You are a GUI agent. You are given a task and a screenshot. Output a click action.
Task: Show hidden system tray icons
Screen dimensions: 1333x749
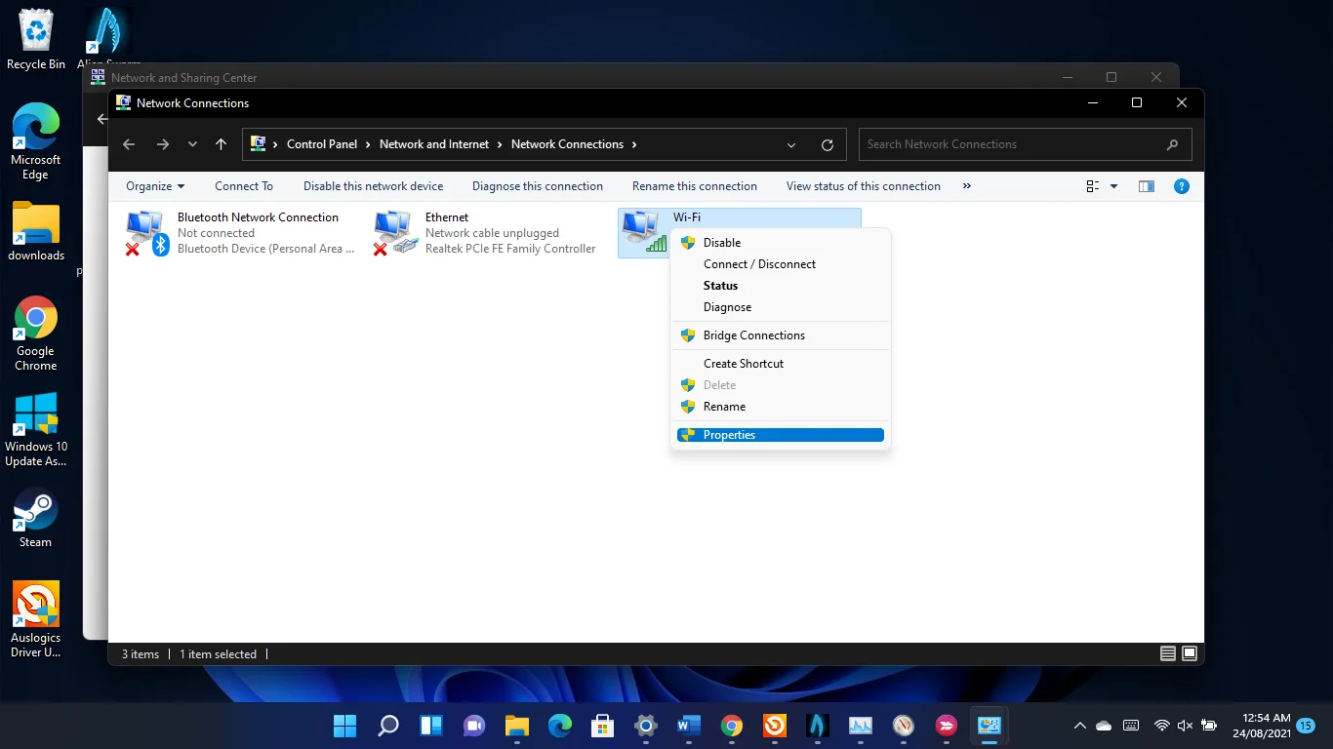[x=1079, y=726]
